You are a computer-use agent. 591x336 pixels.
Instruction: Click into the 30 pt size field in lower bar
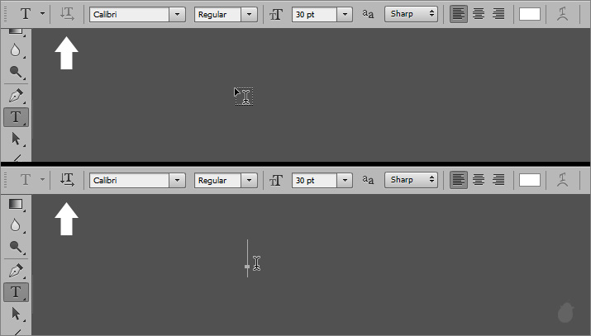tap(314, 181)
